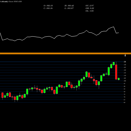Click the OL: 1.05 value
Viewport: 131px width, 131px height.
[90, 11]
